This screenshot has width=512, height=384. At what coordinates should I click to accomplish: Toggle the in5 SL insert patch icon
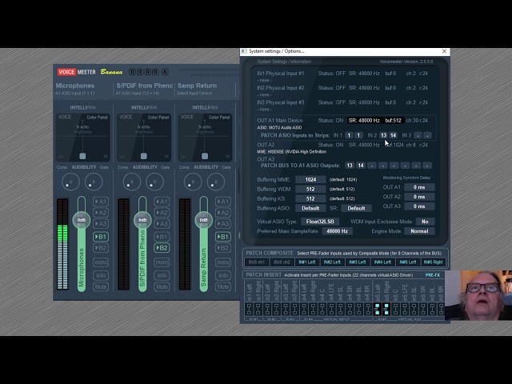[x=414, y=309]
